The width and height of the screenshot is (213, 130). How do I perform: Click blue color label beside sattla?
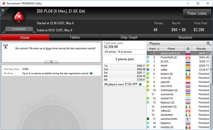(148, 70)
